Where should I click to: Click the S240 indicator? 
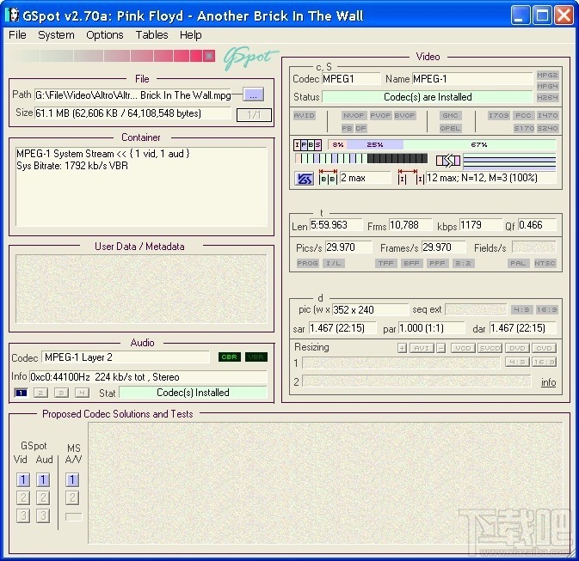(547, 128)
